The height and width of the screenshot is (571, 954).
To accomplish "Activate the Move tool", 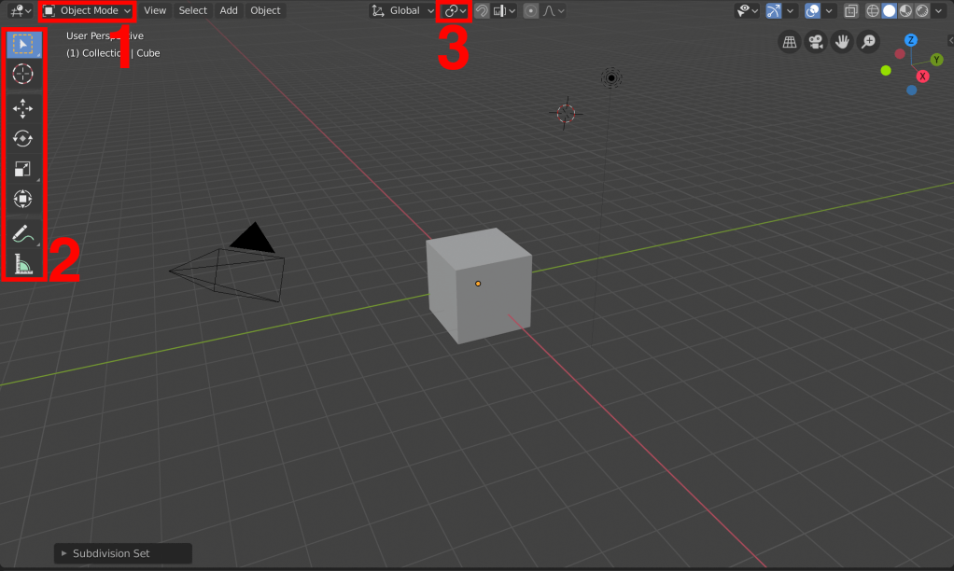I will 23,109.
